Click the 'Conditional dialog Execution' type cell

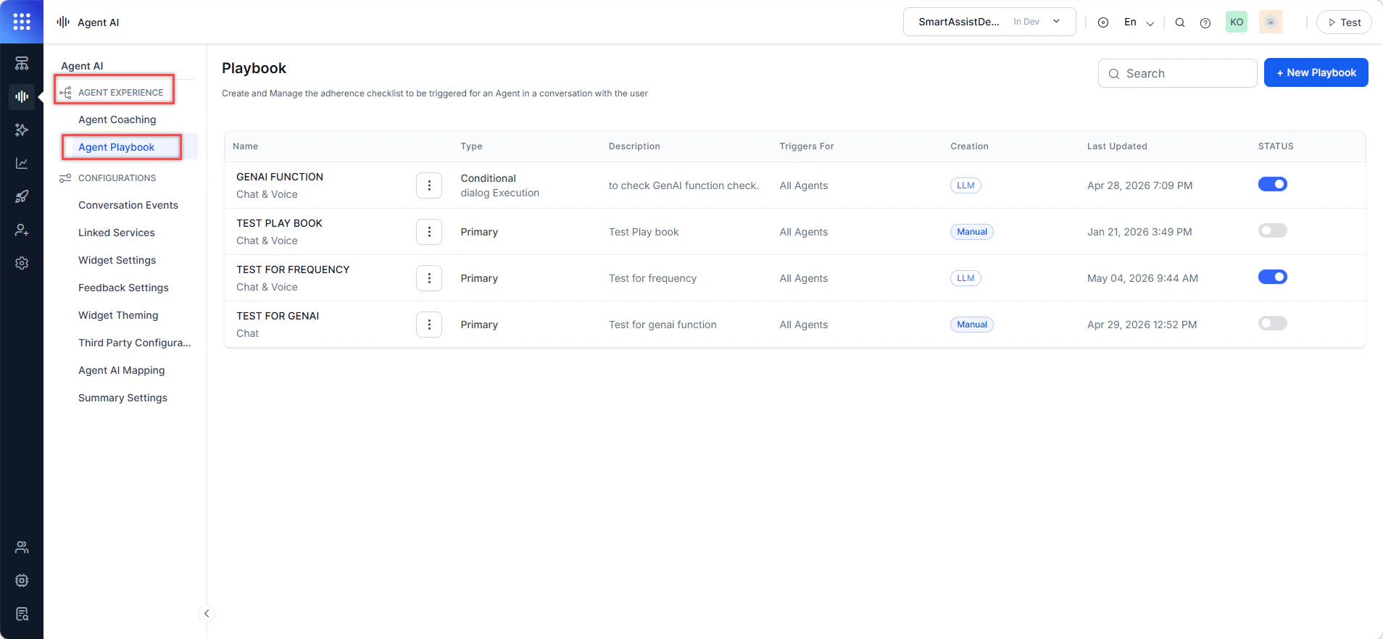click(x=500, y=185)
